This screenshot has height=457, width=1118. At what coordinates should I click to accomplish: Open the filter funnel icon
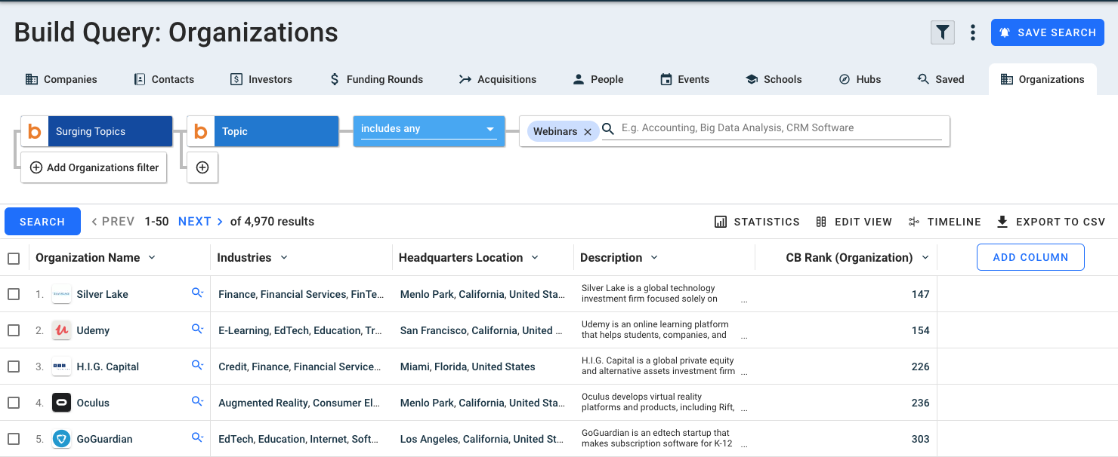[x=942, y=32]
